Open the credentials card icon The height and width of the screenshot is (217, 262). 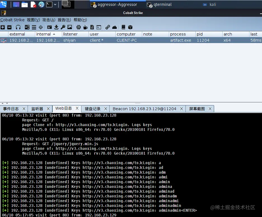(50, 27)
